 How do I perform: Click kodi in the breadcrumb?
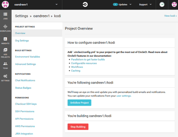(57, 16)
